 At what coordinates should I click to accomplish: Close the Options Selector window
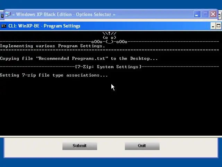(213, 14)
